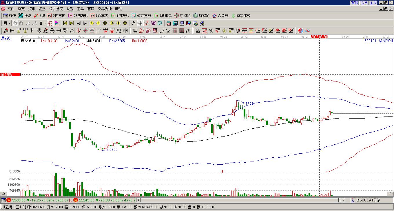Image resolution: width=394 pixels, height=211 pixels.
Task: Jump to last bar with skip-end arrow
Action: tap(72, 23)
